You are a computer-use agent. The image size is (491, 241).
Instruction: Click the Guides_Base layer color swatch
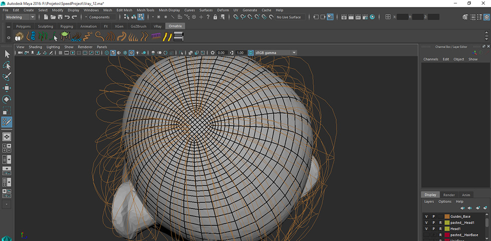coord(447,216)
